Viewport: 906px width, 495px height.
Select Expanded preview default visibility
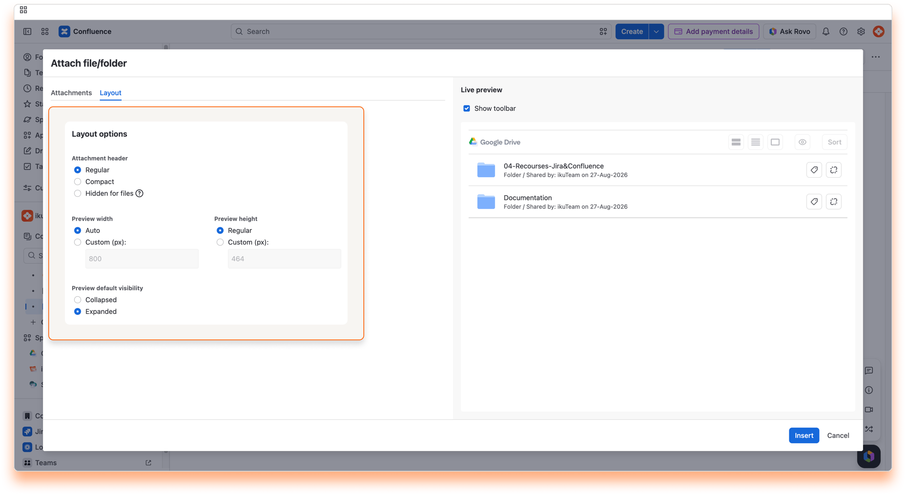pyautogui.click(x=78, y=311)
